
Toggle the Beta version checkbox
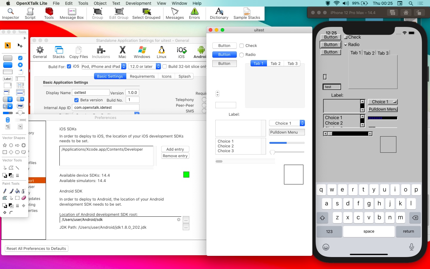pyautogui.click(x=76, y=100)
